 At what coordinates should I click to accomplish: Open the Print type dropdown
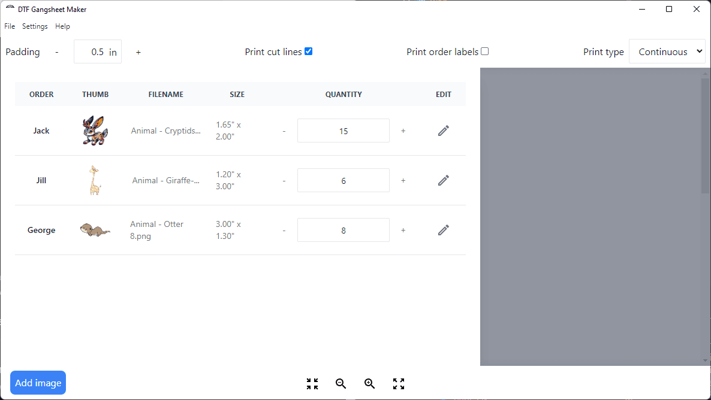click(667, 52)
